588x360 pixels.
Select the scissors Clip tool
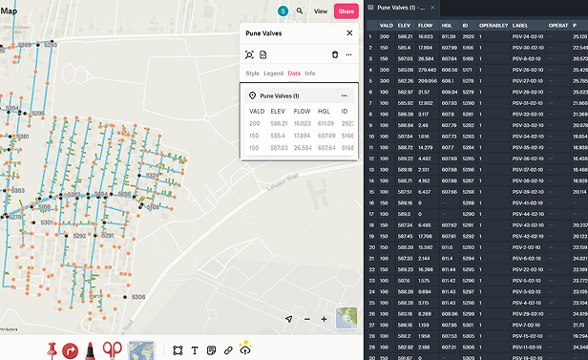112,350
